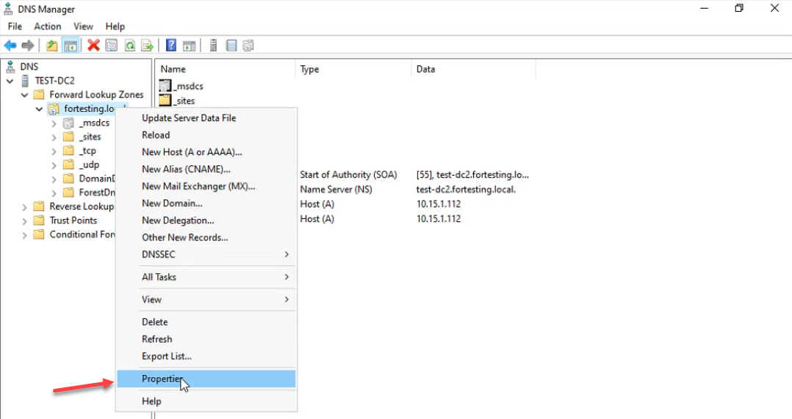Click the blue Help question mark icon
The width and height of the screenshot is (792, 419).
(171, 46)
